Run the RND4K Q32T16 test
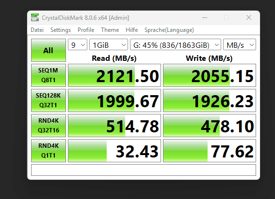This screenshot has width=275, height=199. tap(49, 126)
